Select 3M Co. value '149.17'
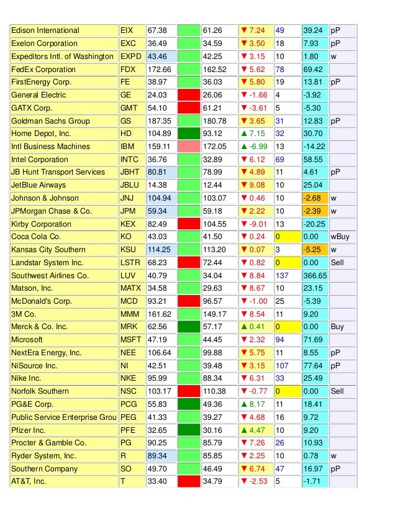Image resolution: width=396 pixels, height=513 pixels. [215, 314]
